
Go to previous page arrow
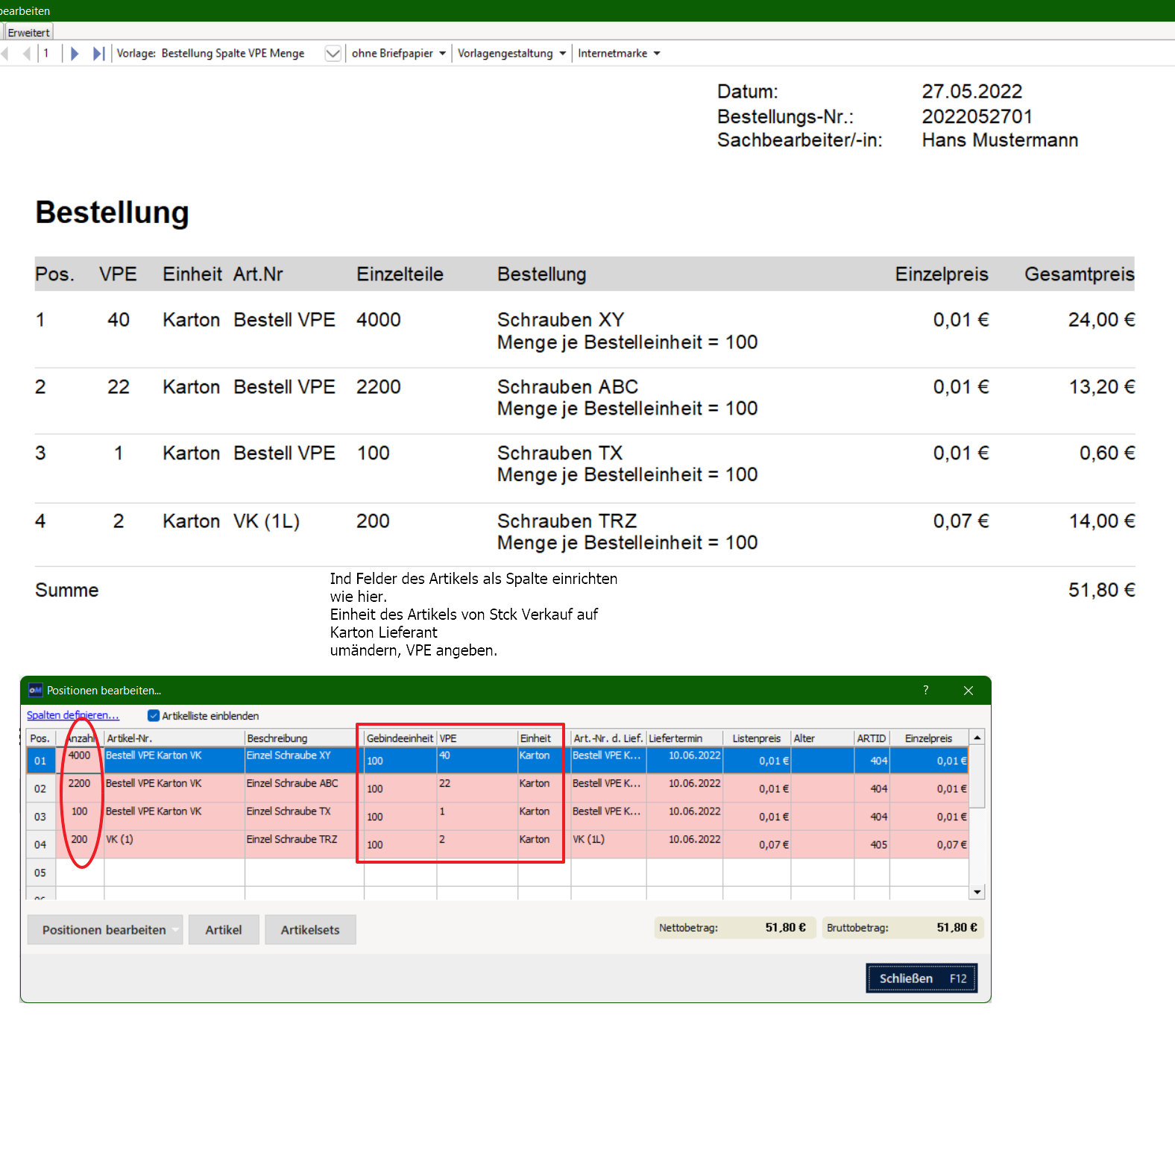click(27, 53)
